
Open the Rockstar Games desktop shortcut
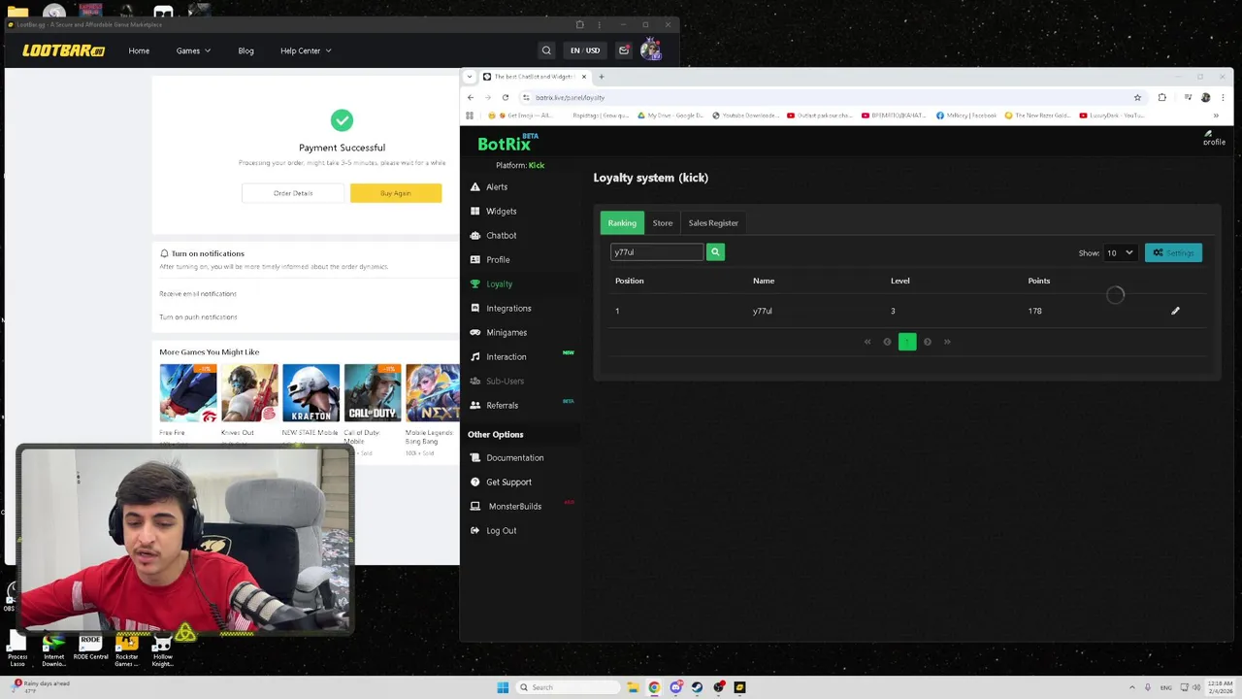(126, 650)
